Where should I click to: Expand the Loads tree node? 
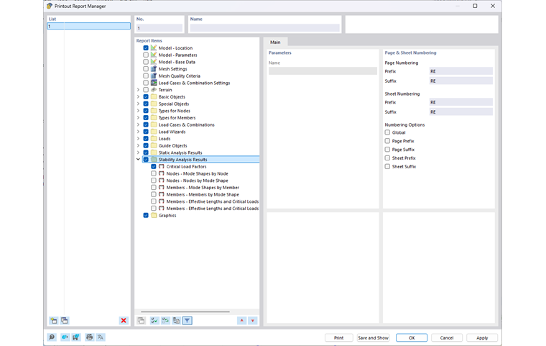coord(138,138)
